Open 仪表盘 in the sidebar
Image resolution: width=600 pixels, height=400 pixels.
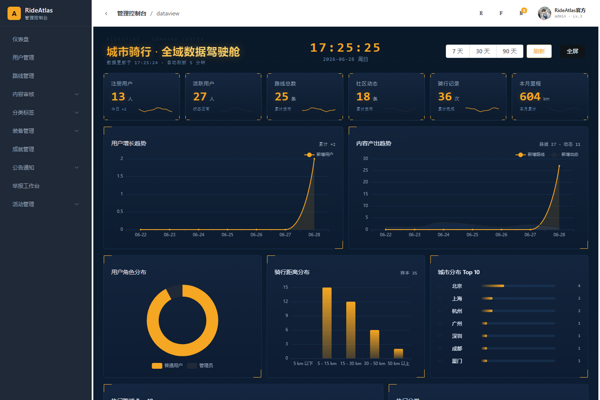[x=46, y=39]
